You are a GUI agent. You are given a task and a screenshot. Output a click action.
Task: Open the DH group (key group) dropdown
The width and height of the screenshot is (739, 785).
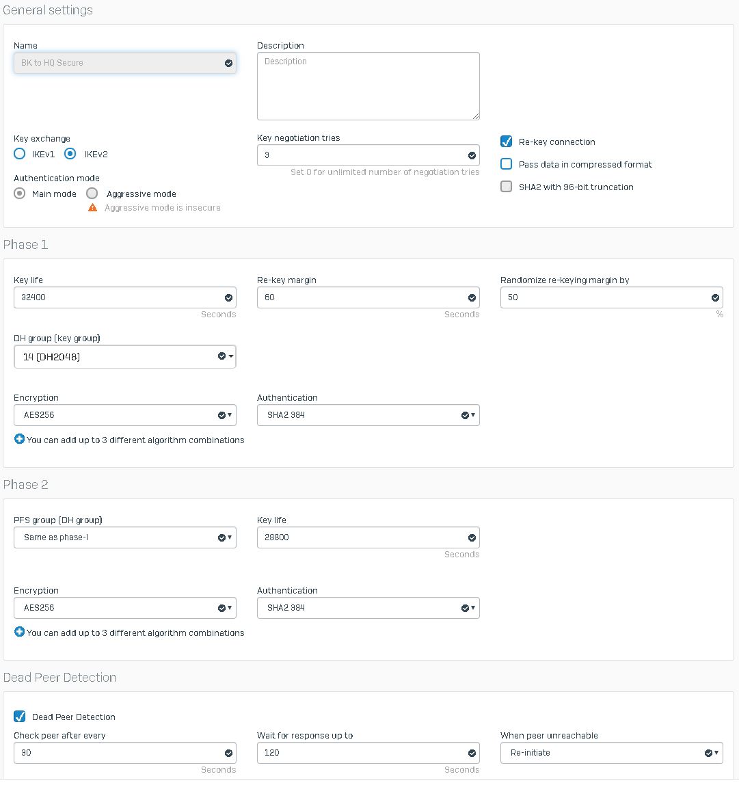(x=124, y=356)
